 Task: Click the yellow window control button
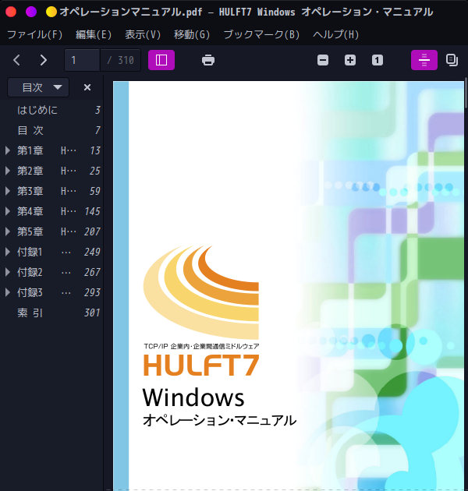coord(51,12)
